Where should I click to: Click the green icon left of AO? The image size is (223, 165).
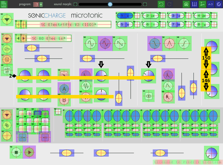(202, 4)
